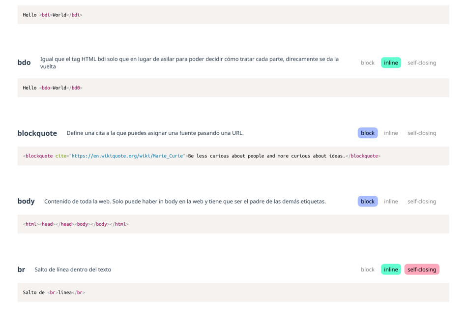The height and width of the screenshot is (330, 467).
Task: Click the html body structure code example
Action: click(76, 224)
